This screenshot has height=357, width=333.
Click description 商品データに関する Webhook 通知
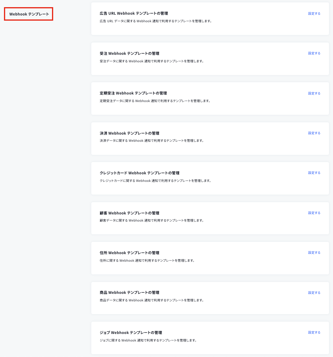(152, 300)
